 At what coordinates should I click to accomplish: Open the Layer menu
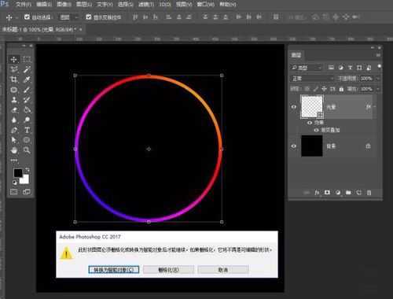84,4
